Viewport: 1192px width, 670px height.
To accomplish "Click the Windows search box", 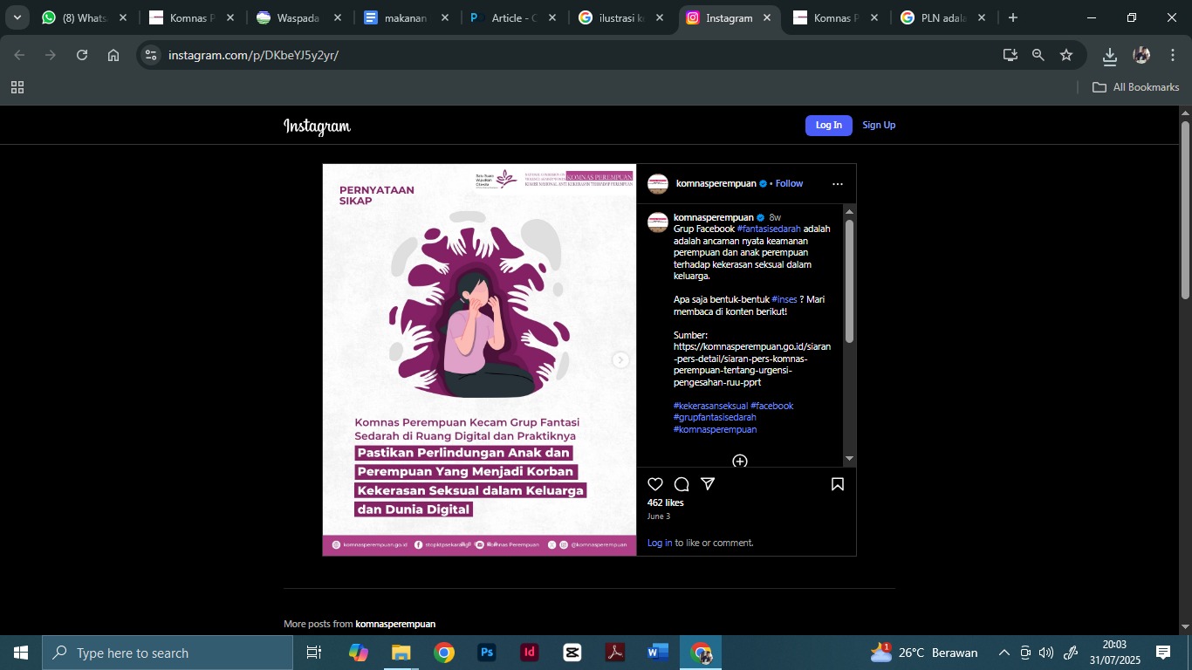I will (168, 653).
